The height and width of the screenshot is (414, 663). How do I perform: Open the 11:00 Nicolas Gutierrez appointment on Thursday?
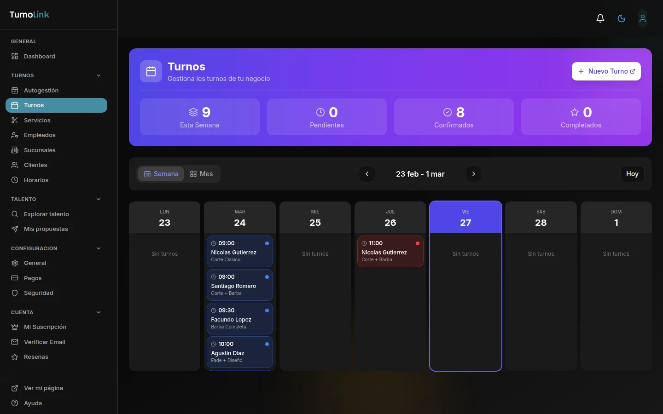(x=390, y=252)
